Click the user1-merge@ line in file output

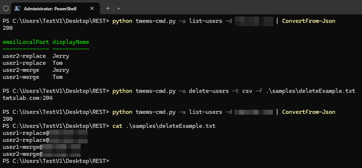22,147
